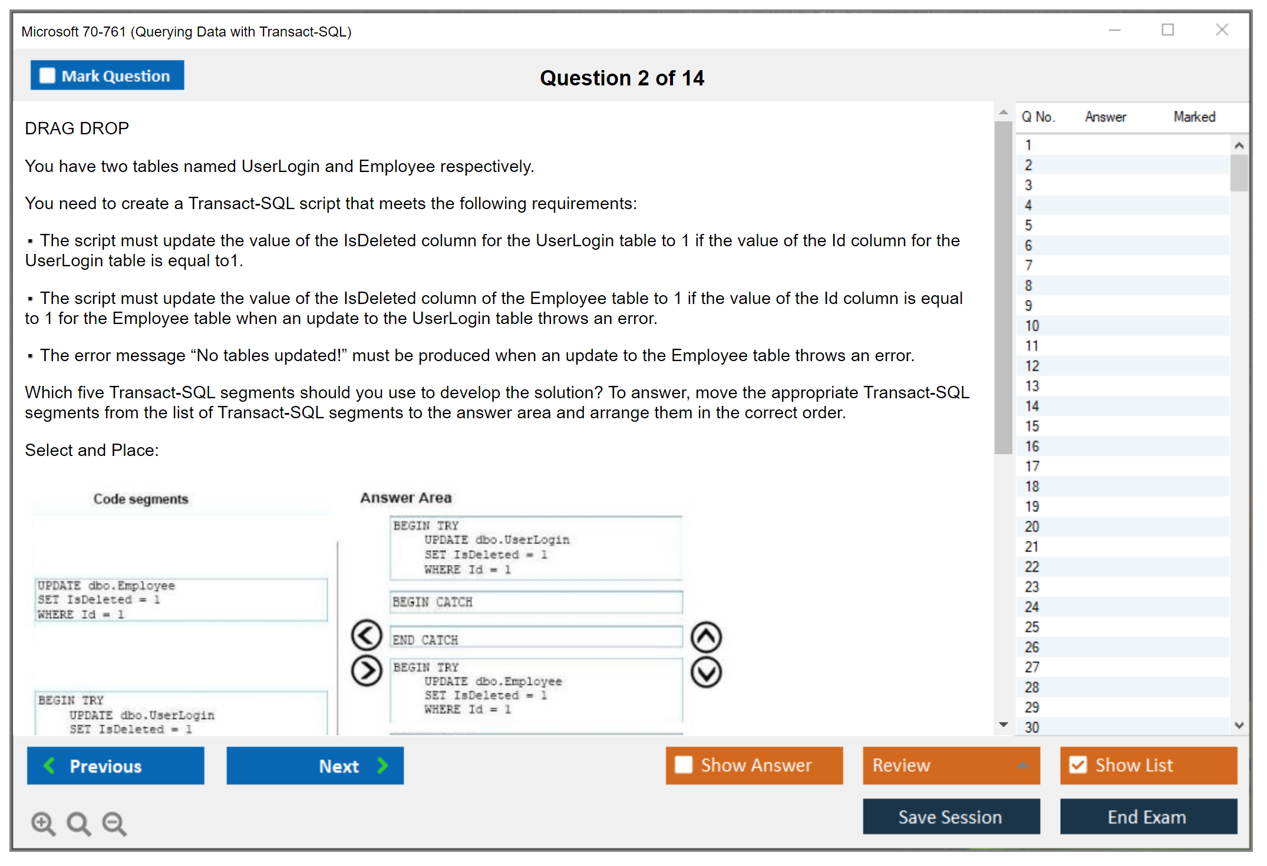Go back to Previous question
Viewport: 1267px width, 866px height.
[x=116, y=765]
